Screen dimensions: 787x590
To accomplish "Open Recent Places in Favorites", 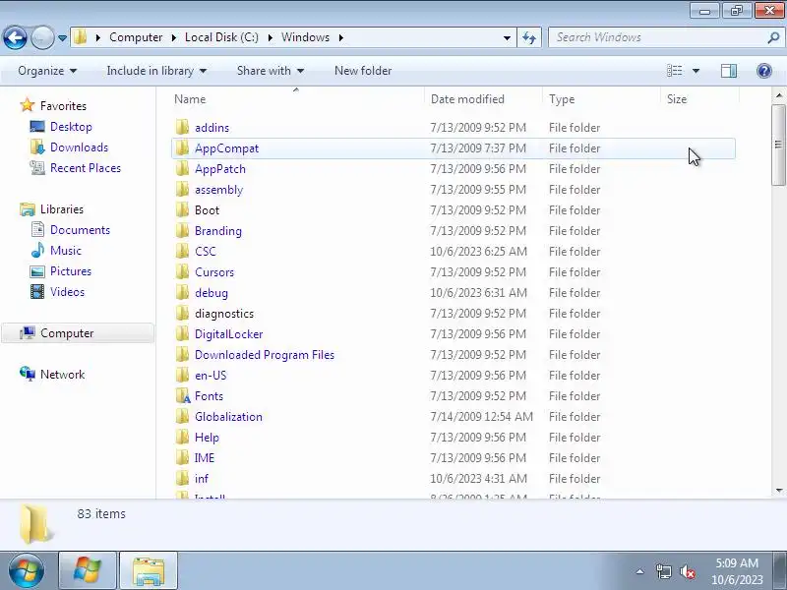I will [86, 167].
